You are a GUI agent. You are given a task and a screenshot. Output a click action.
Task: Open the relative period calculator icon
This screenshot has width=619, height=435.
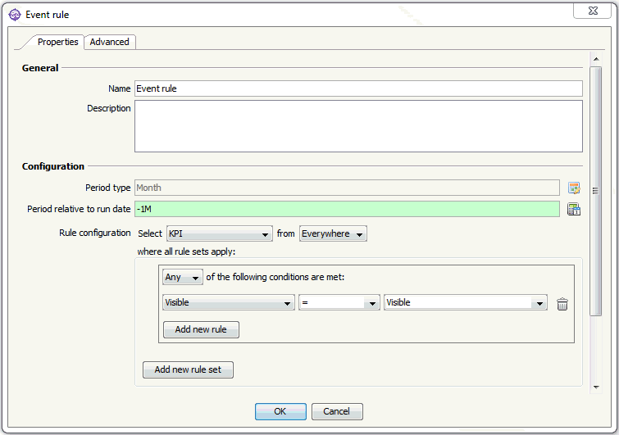coord(574,210)
